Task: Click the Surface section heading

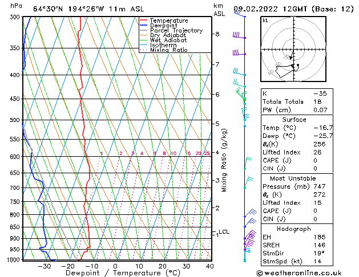Action: (294, 120)
